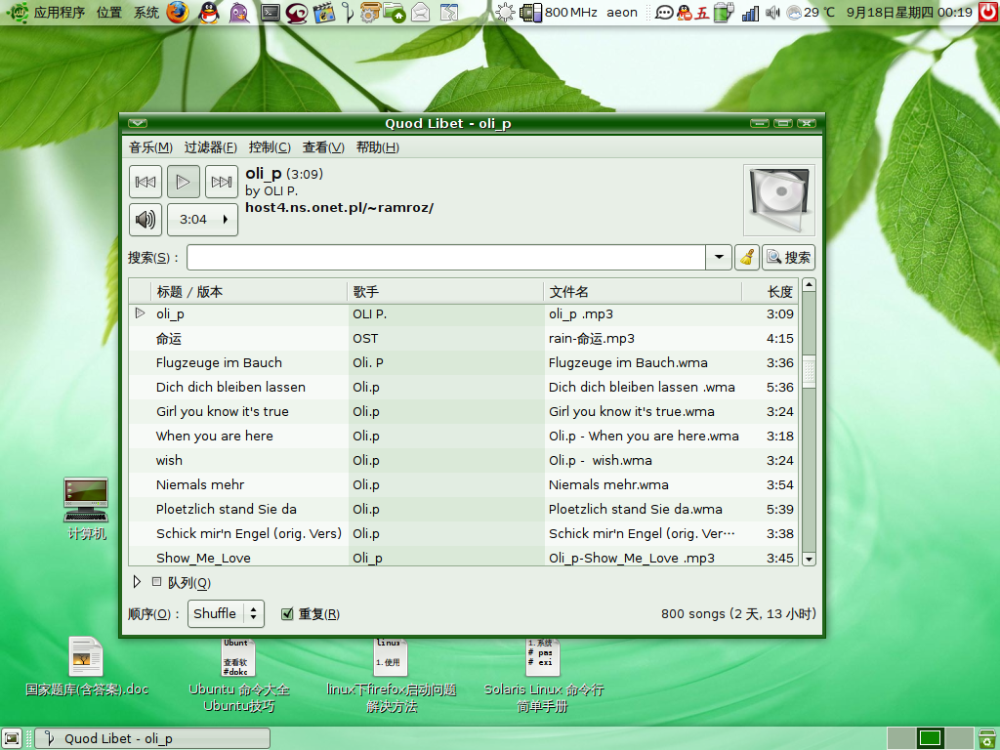Open the map application launcher in panel
This screenshot has width=1000, height=750.
[x=449, y=12]
